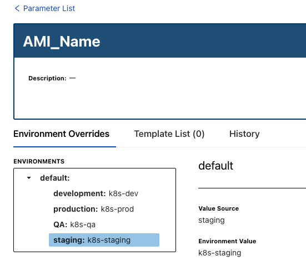Screen dimensions: 306x266
Task: Click the AMI_Name parameter title
Action: coord(62,42)
